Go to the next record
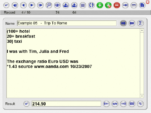Viewport: 151px width, 113px height. pos(32,5)
